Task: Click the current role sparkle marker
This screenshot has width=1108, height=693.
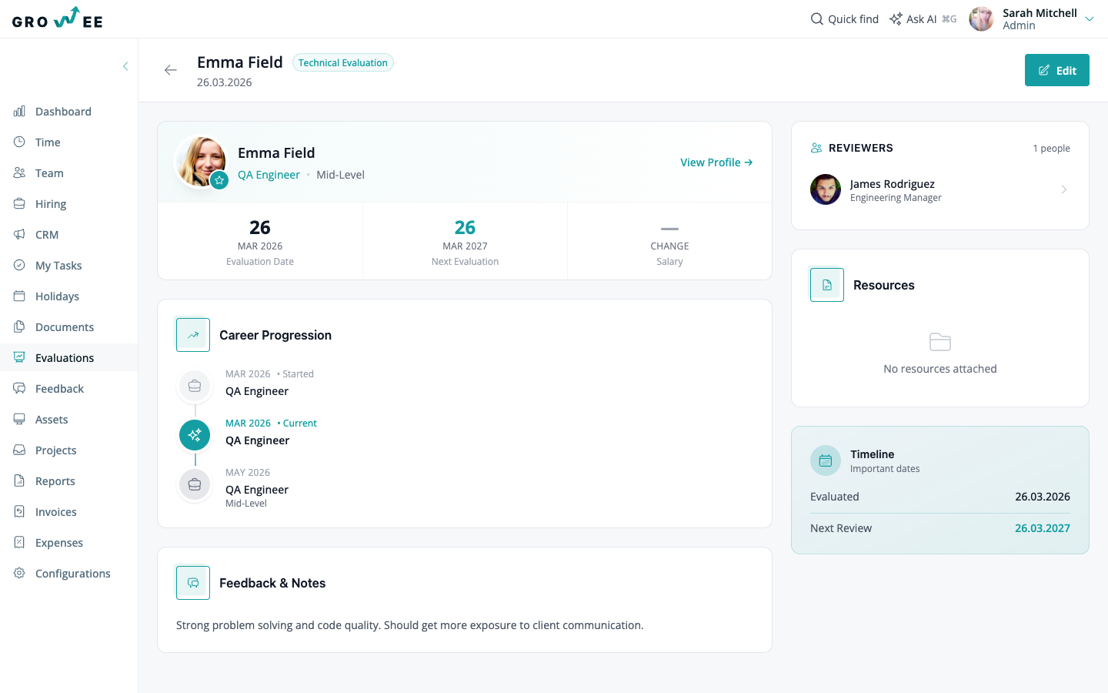Action: 195,435
